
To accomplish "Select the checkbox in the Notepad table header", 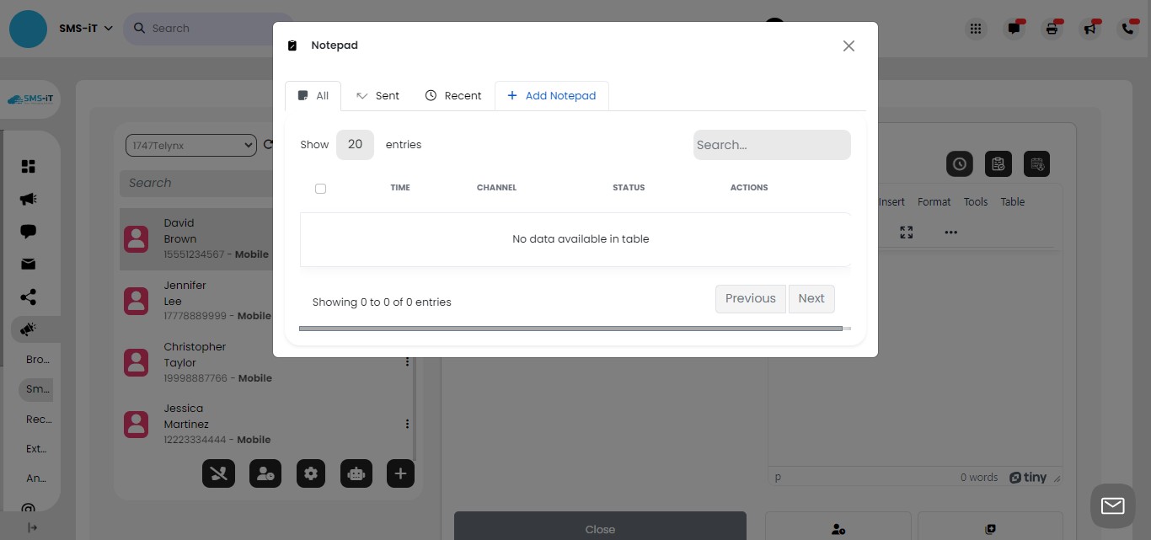I will coord(320,188).
